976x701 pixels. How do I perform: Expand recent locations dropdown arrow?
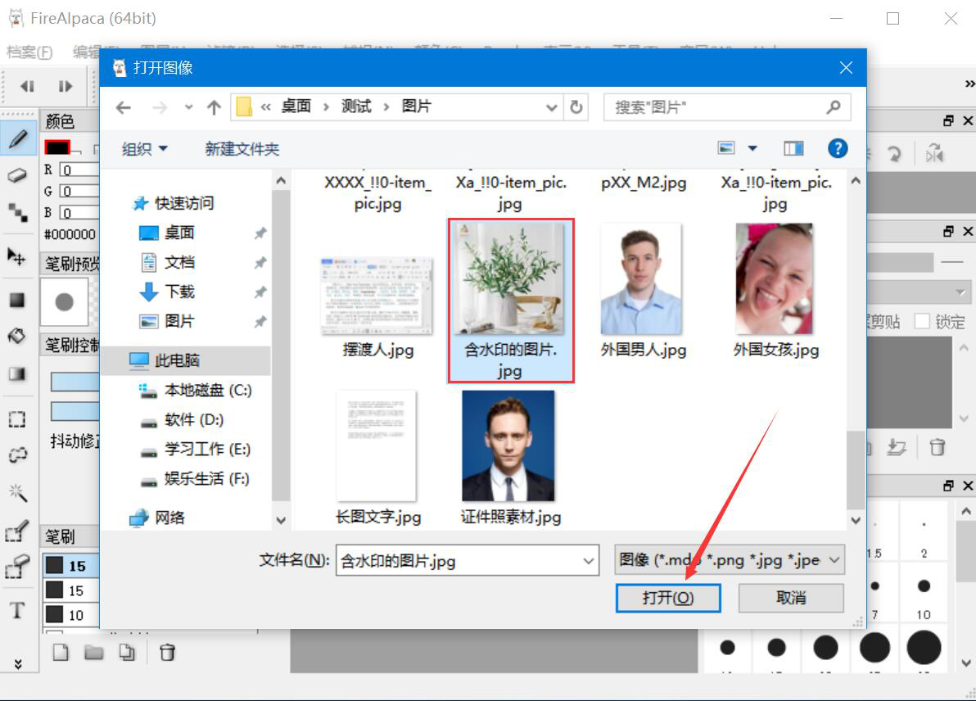[188, 107]
